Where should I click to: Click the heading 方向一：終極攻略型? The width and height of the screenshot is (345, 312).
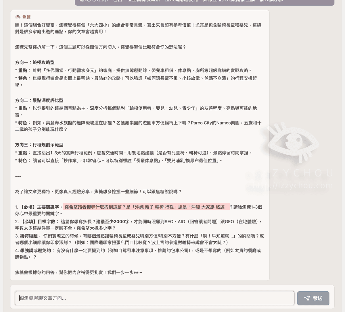point(35,62)
